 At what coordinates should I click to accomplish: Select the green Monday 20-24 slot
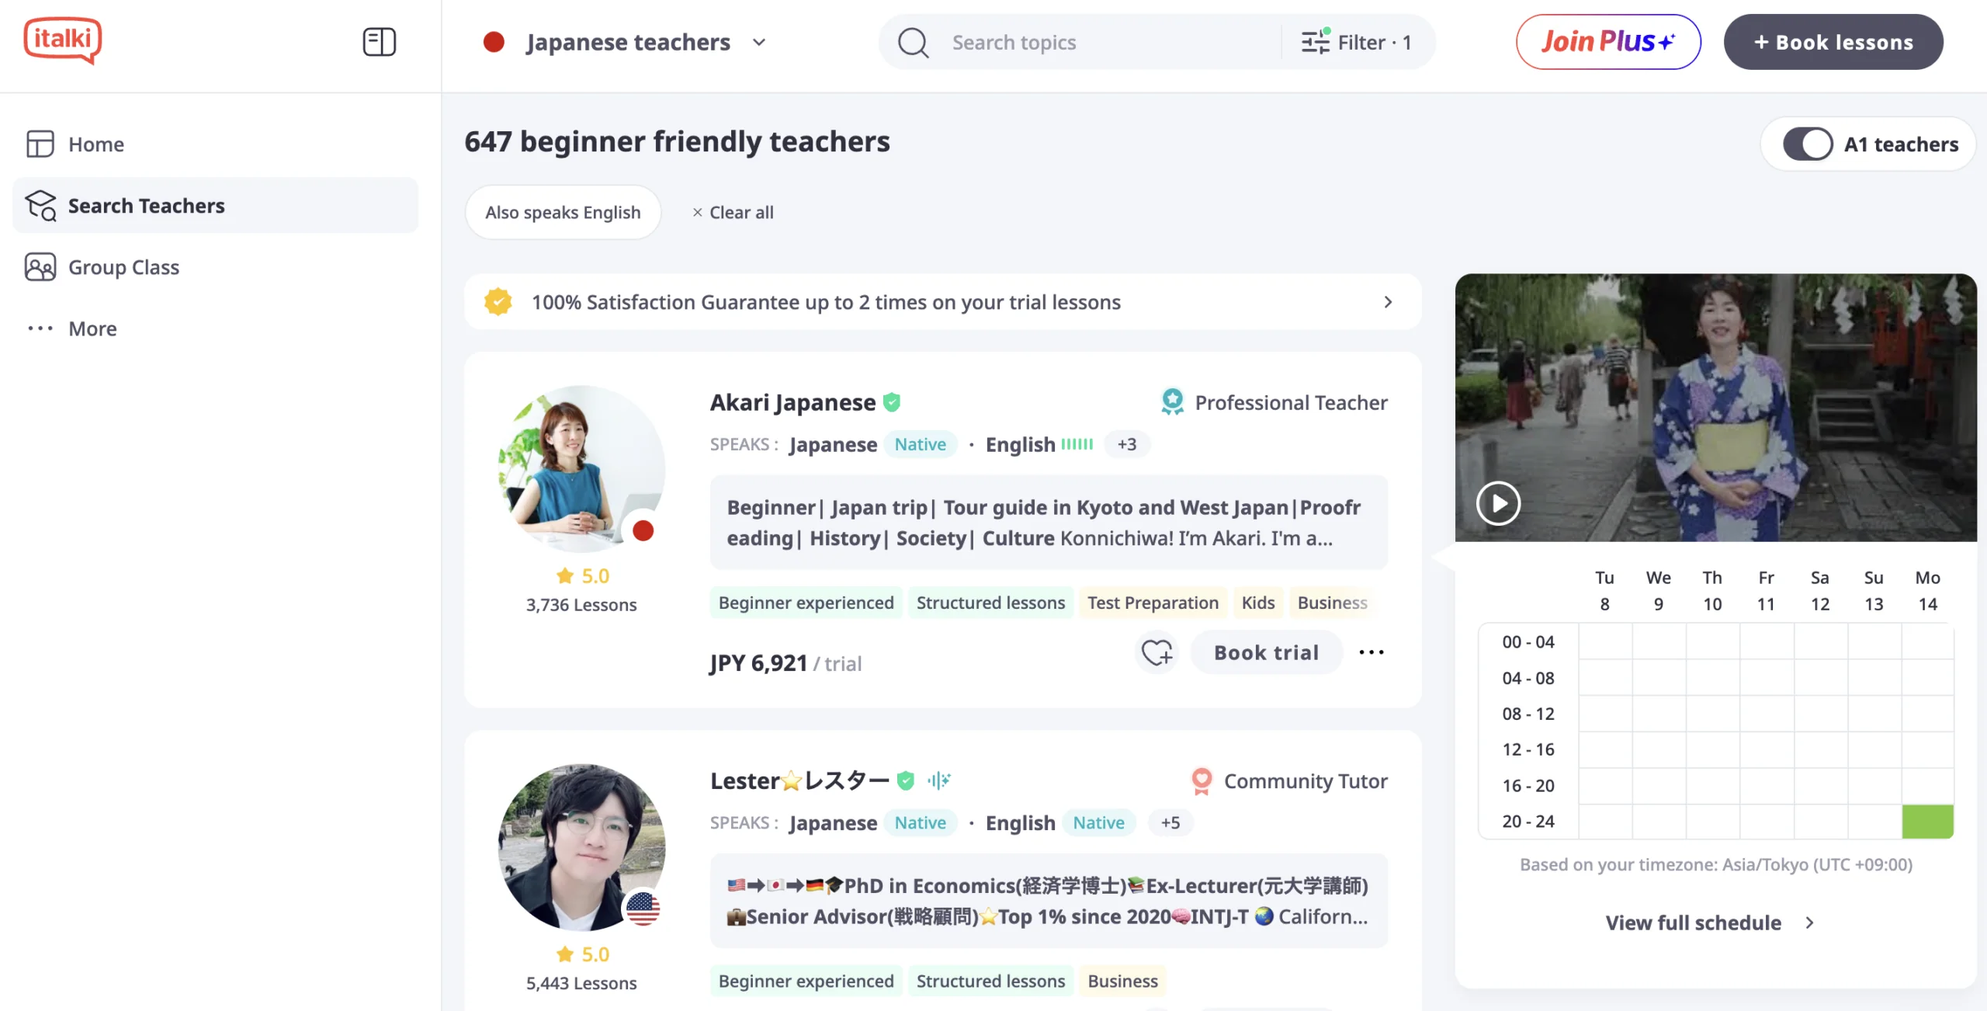[x=1927, y=821]
